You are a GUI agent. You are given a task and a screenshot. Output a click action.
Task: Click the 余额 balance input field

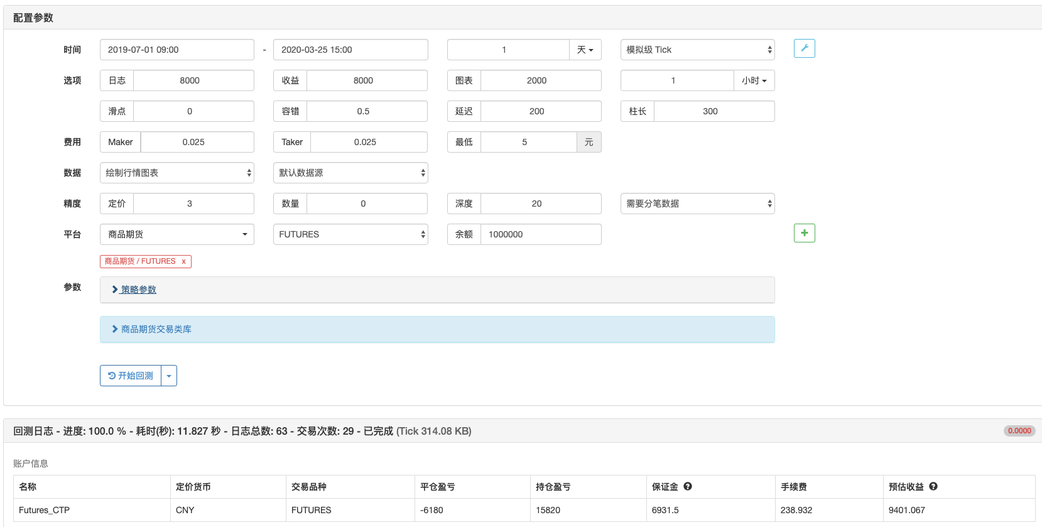[x=540, y=234]
